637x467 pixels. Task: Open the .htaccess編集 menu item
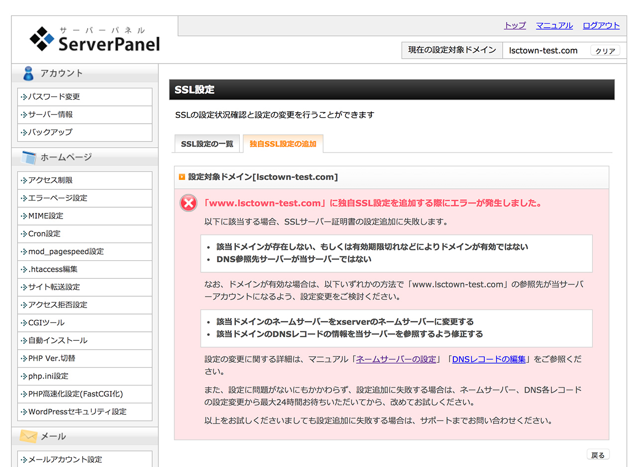coord(53,269)
